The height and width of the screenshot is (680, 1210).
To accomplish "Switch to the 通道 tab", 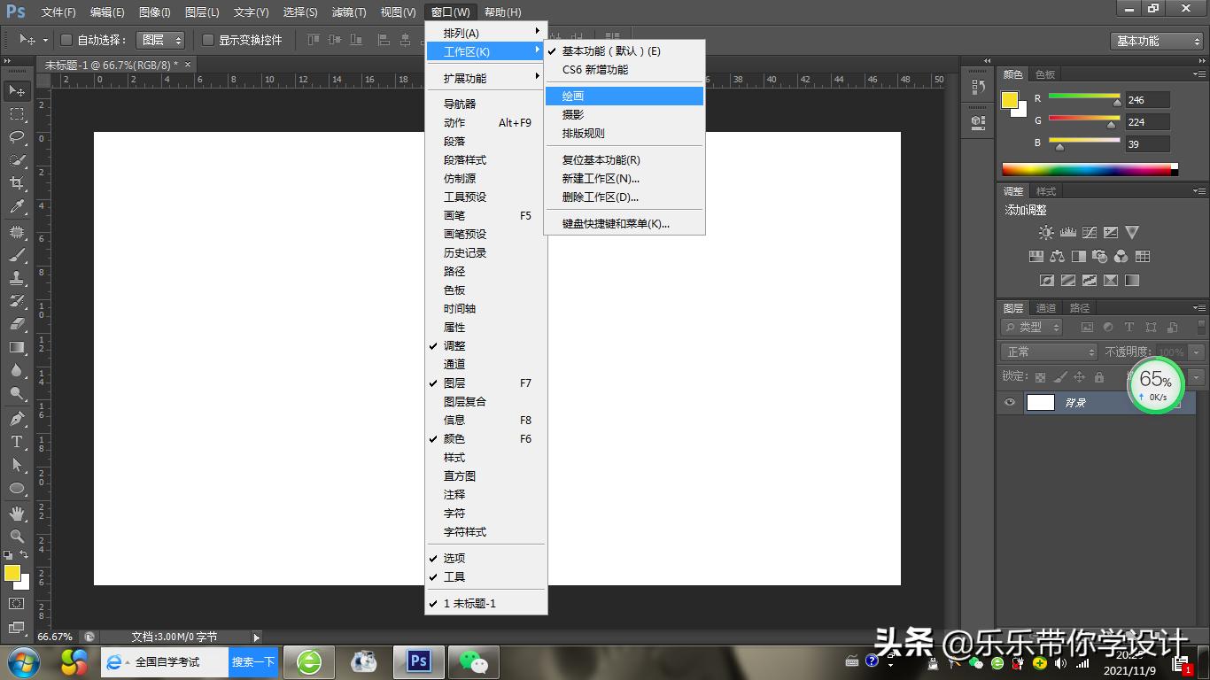I will (x=1046, y=308).
